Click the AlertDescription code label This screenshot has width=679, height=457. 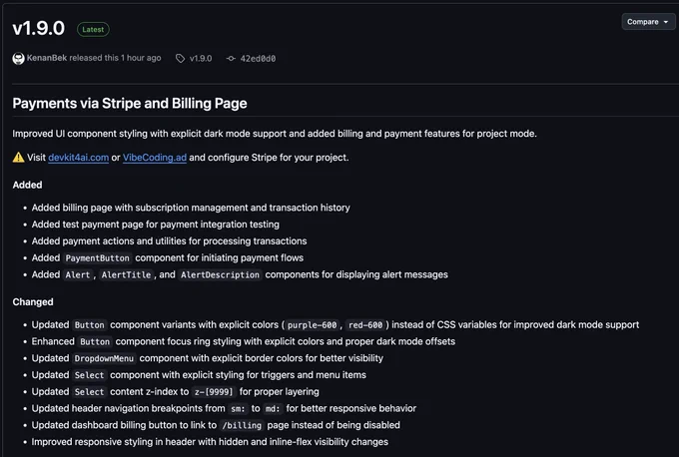[220, 274]
